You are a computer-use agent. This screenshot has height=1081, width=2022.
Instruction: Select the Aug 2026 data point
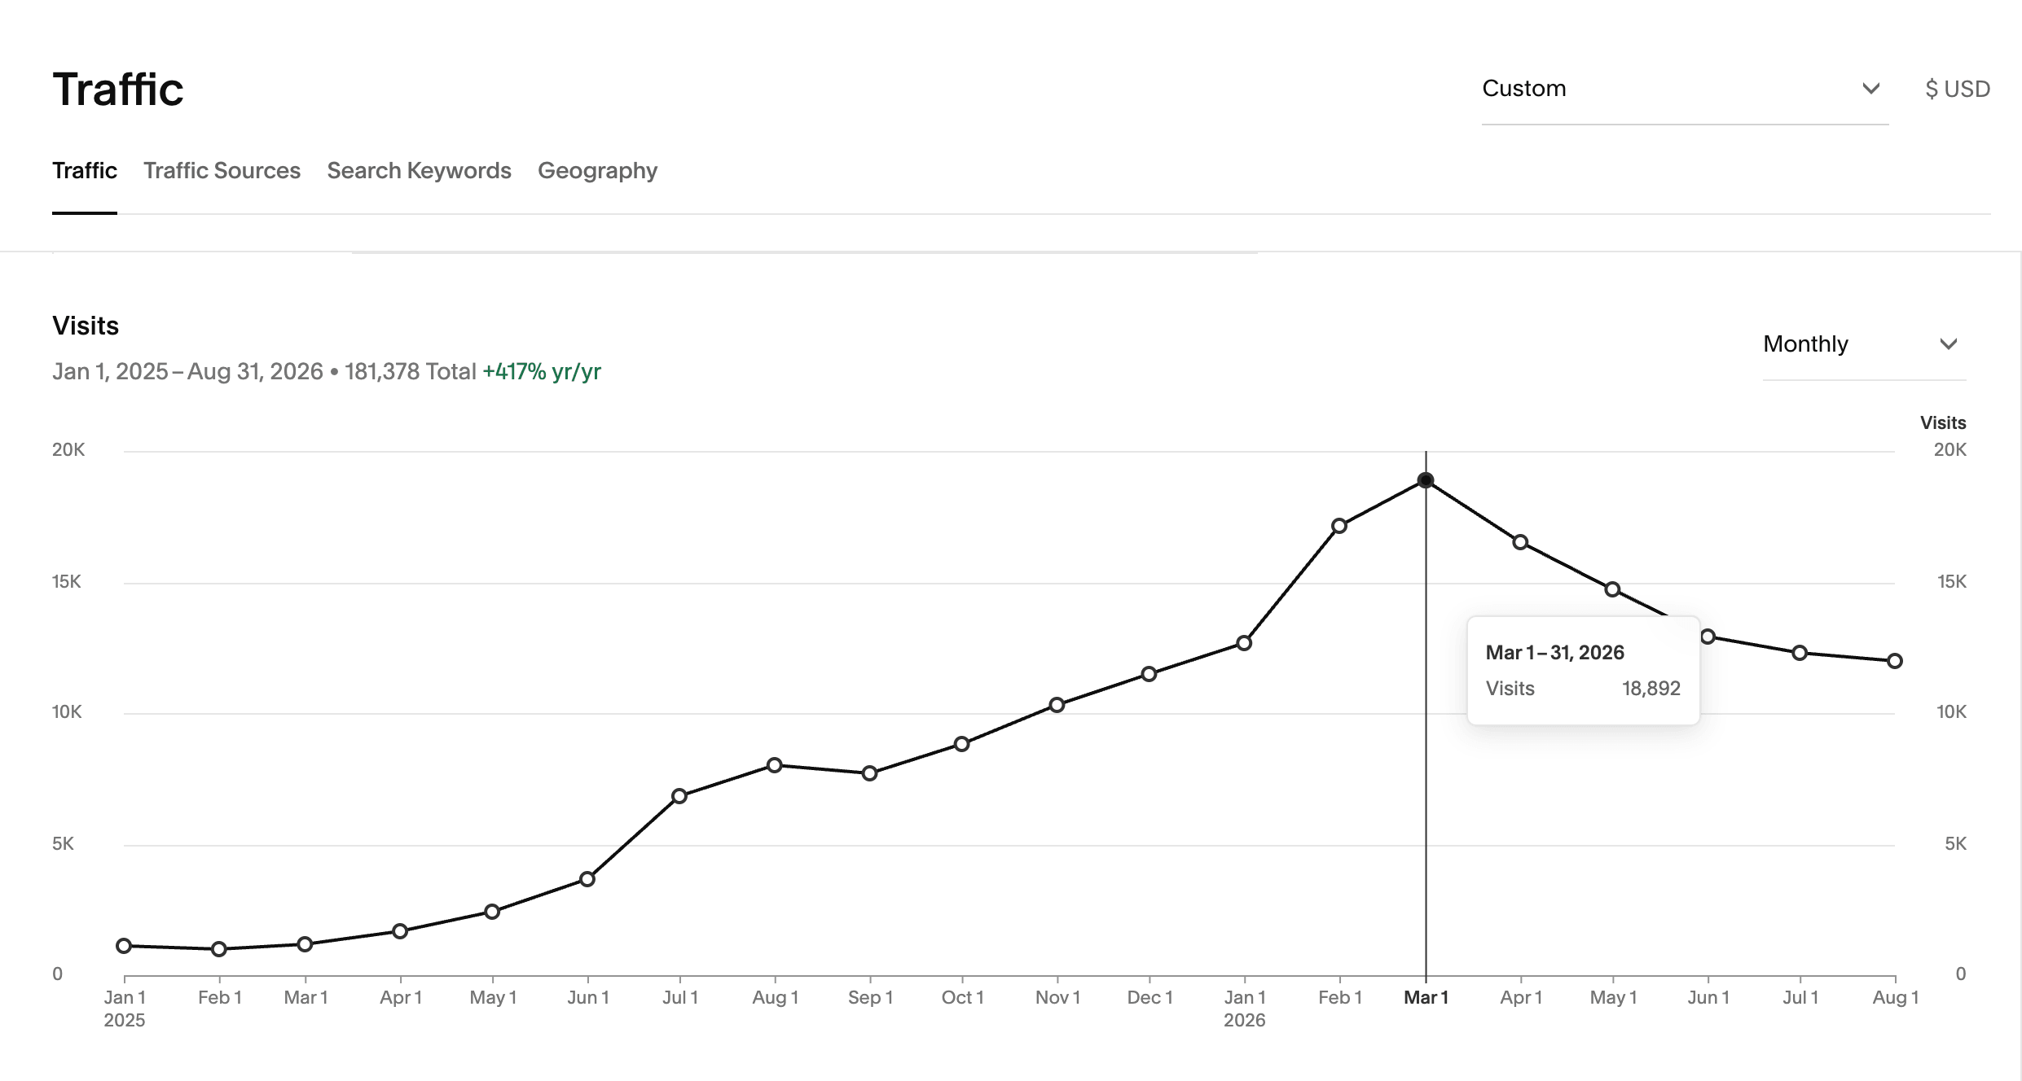click(x=1894, y=661)
